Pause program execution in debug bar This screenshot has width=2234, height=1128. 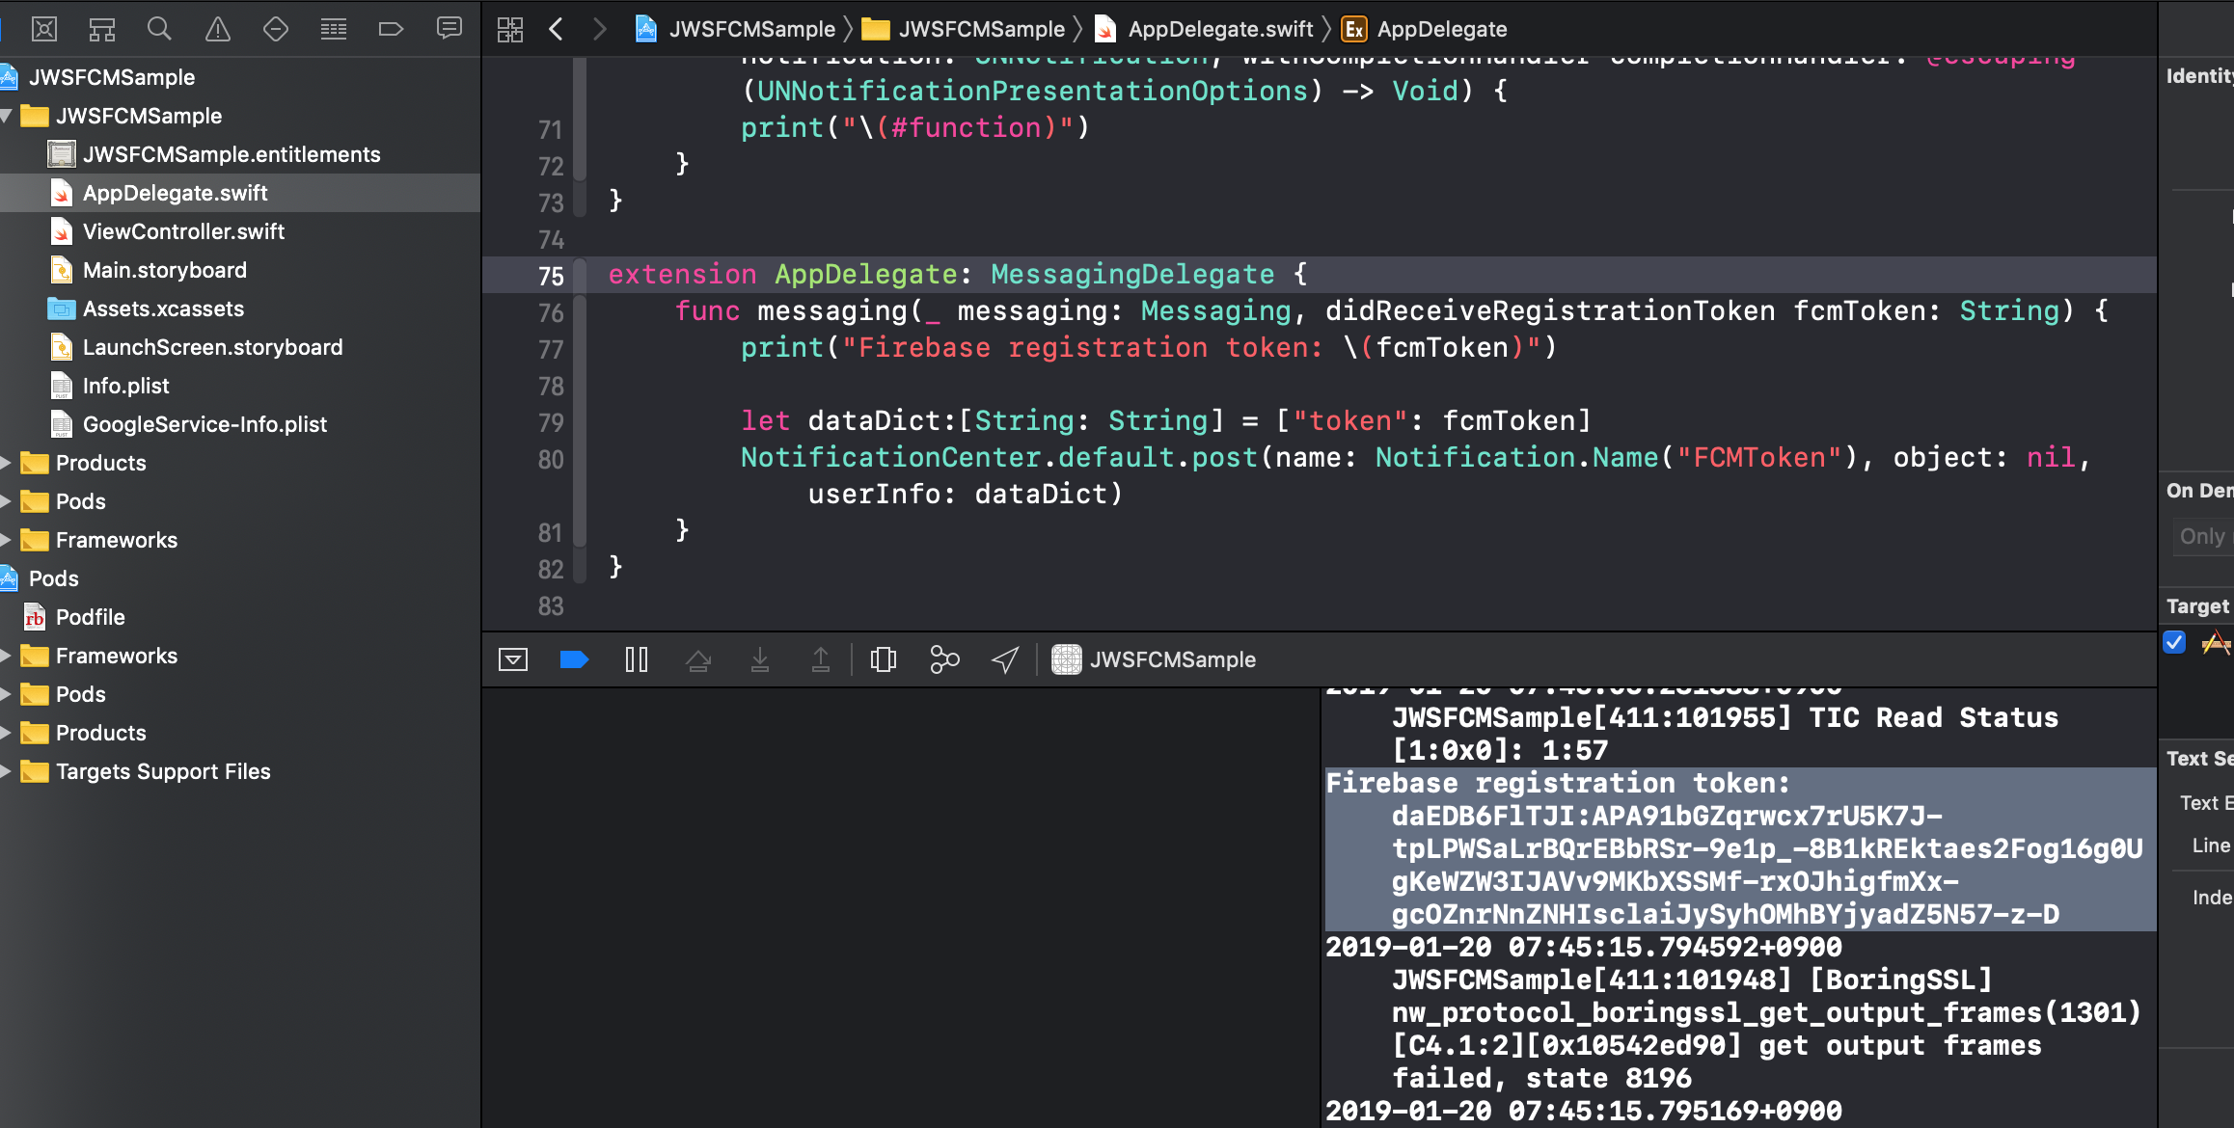point(637,659)
